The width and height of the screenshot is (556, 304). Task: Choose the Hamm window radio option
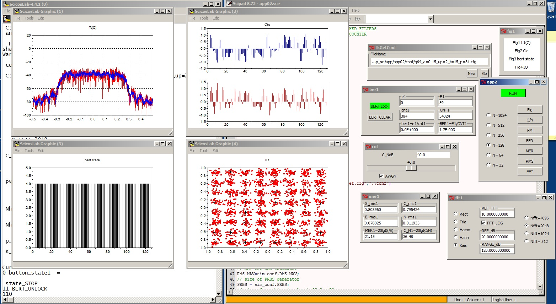click(x=456, y=230)
